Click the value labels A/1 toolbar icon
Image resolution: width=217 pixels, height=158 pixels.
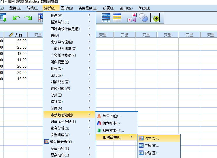click(x=132, y=18)
